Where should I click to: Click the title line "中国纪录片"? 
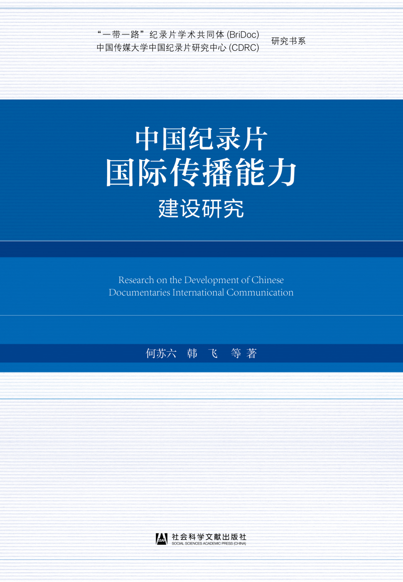click(201, 139)
